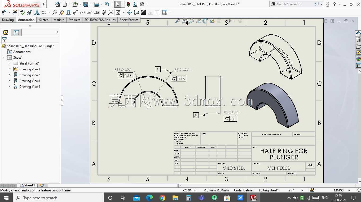Viewport: 361px width, 202px height.
Task: Open the Design Library task pane tab
Action: [358, 40]
